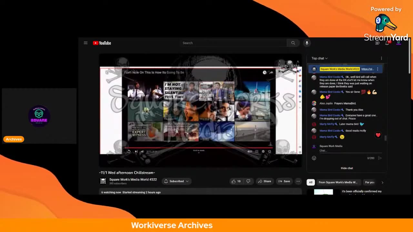Start voice search with microphone icon
The width and height of the screenshot is (413, 232).
(x=307, y=43)
